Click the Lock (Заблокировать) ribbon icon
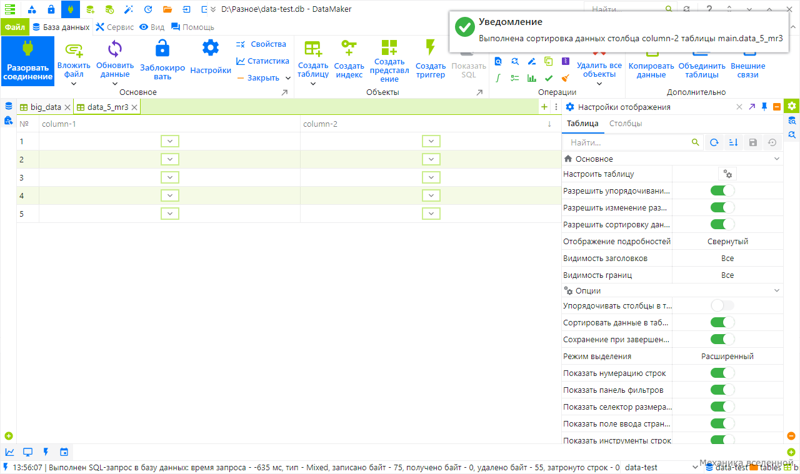800x474 pixels. [162, 49]
